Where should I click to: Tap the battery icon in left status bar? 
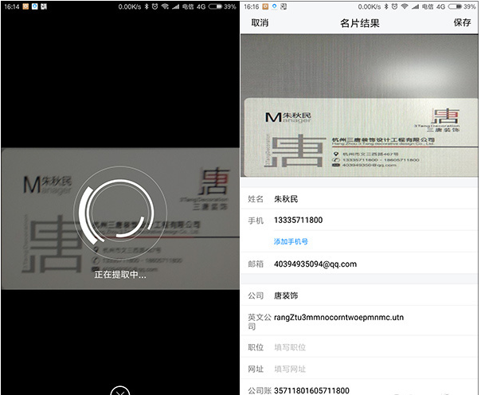pos(215,6)
